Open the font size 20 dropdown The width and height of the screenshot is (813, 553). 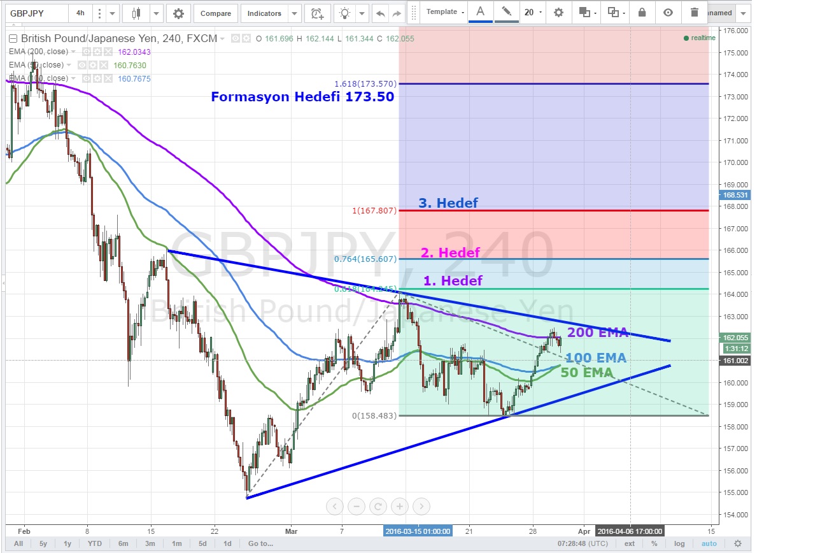534,12
